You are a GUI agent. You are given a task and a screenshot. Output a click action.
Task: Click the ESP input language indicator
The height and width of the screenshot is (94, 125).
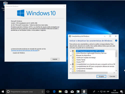pyautogui.click(x=108, y=92)
